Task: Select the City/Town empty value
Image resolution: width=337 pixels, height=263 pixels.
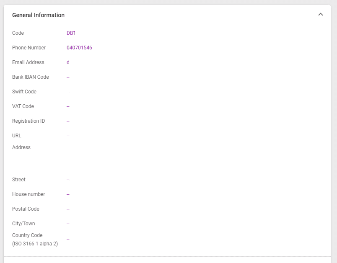Action: point(68,224)
